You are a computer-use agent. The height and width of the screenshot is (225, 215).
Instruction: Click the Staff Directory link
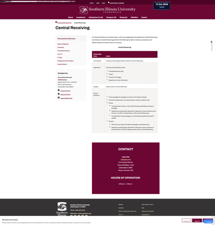coord(63,80)
